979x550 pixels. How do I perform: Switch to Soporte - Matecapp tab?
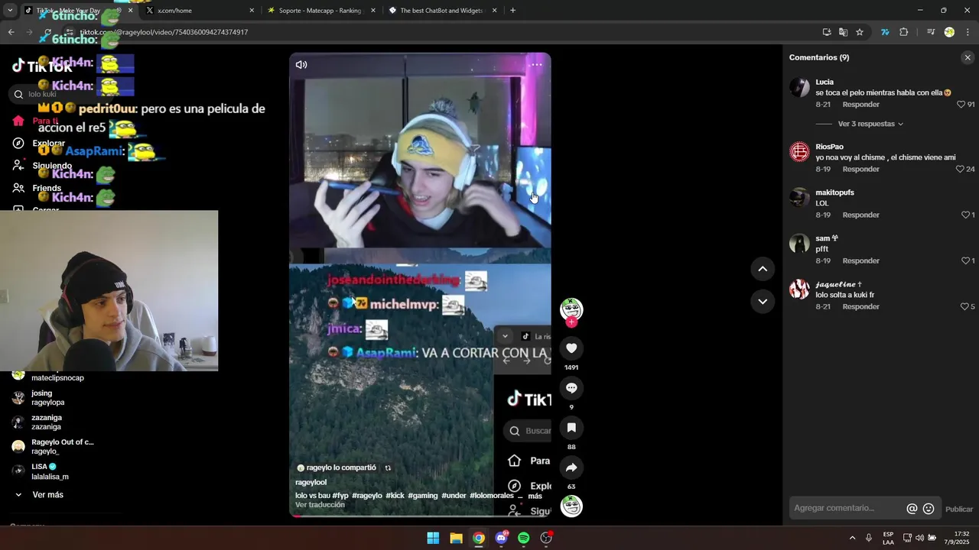[320, 11]
